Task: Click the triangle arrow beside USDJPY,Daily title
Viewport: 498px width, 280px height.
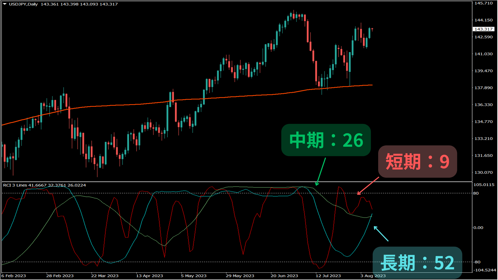Action: click(5, 4)
